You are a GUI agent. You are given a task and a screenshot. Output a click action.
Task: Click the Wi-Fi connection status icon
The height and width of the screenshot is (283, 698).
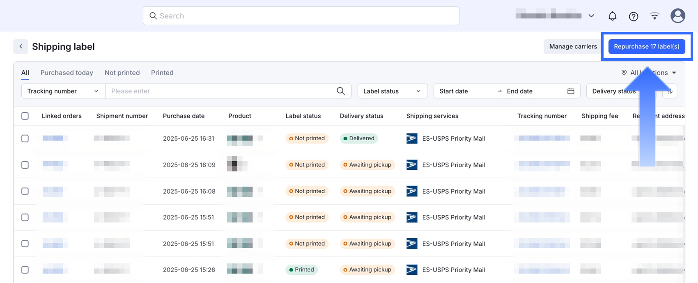[x=654, y=16]
